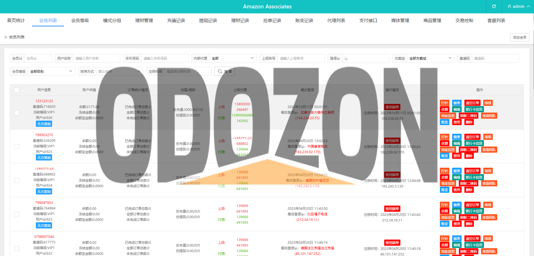Check the row checkbox for user 123123123
534x256 pixels.
tap(17, 113)
